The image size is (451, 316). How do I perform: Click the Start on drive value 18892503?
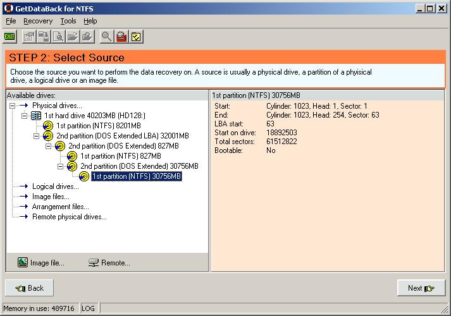click(281, 133)
